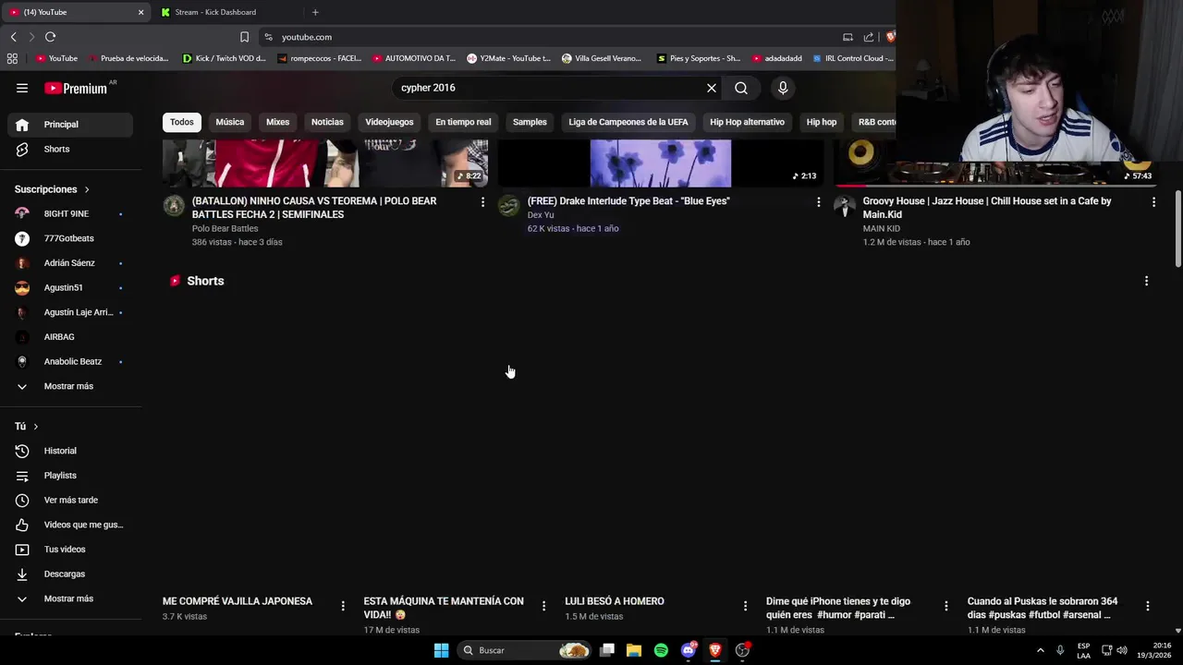Open options menu for Drake Interlude Type Beat
Viewport: 1183px width, 665px height.
tap(818, 201)
